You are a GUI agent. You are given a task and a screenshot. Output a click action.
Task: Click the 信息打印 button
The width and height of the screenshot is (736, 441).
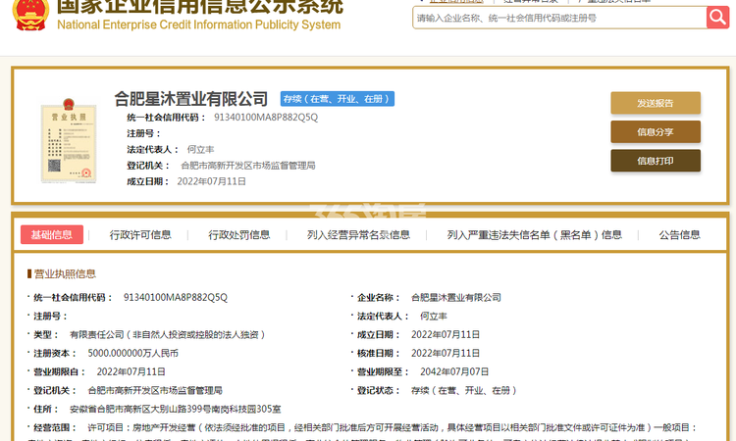(x=656, y=161)
